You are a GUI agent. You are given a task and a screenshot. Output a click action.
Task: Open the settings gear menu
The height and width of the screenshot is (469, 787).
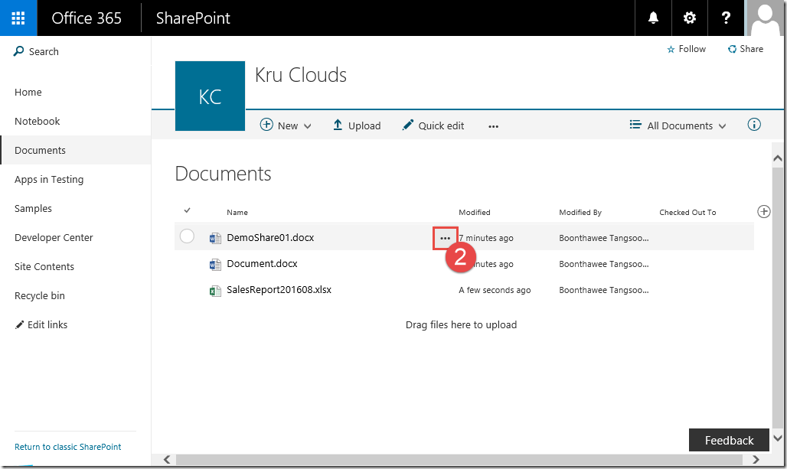(x=690, y=18)
